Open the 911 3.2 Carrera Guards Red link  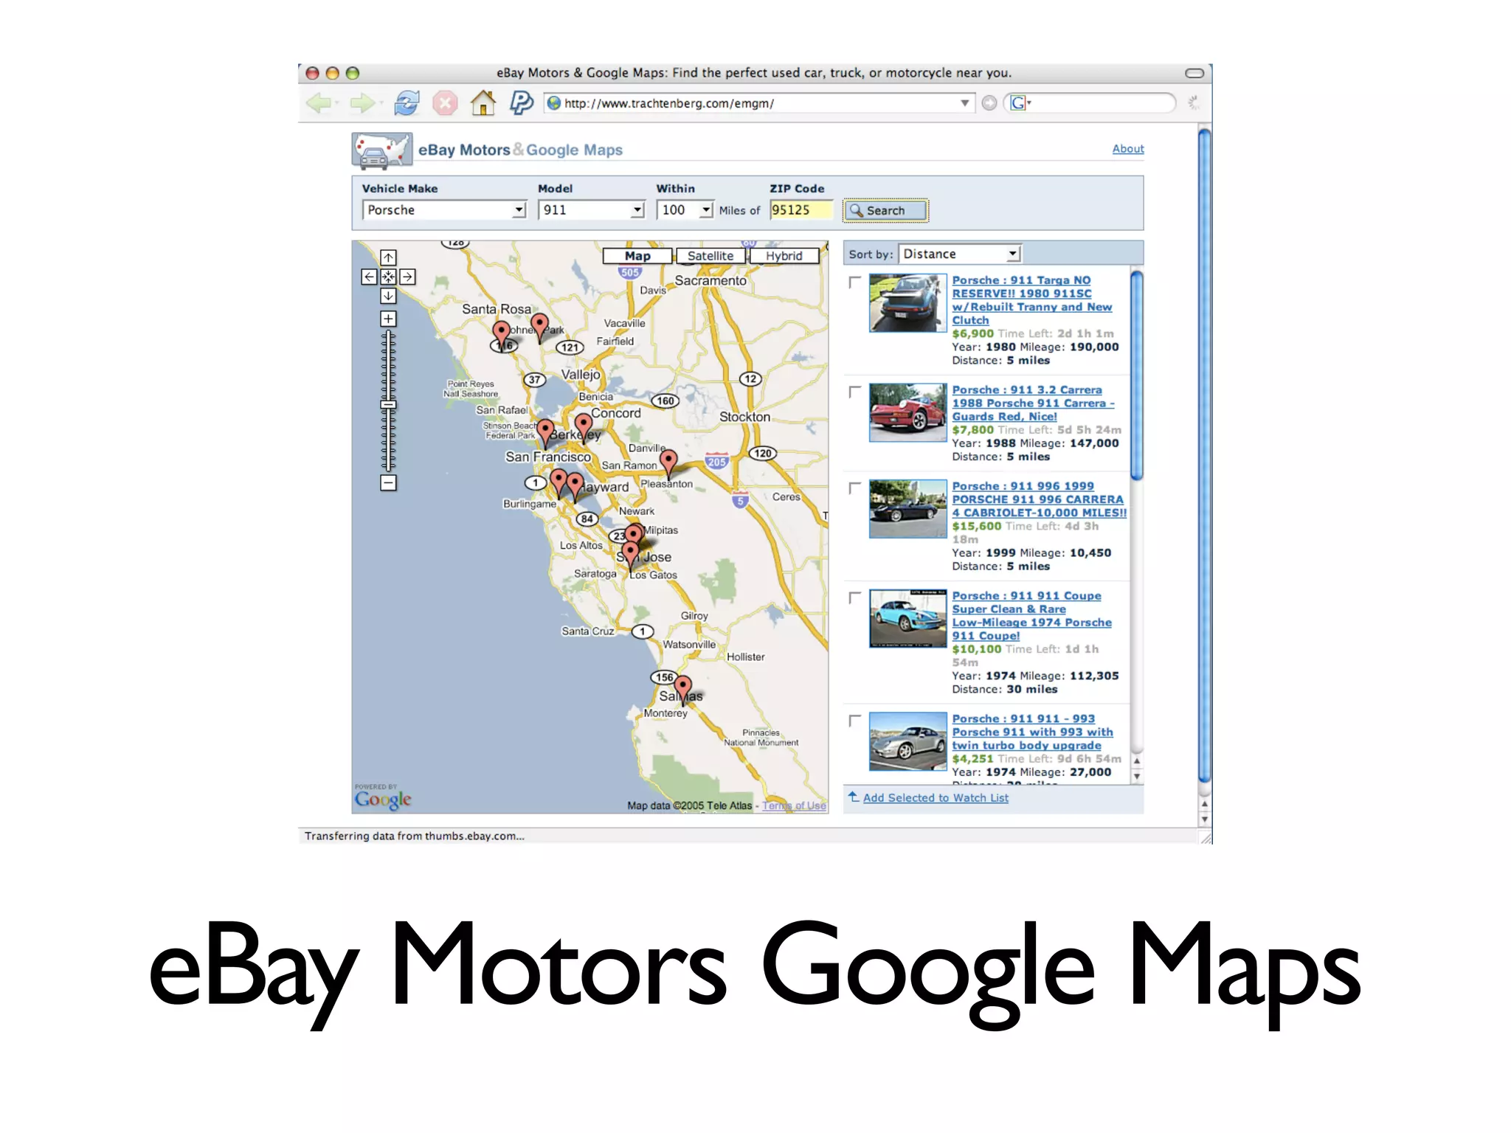[1033, 403]
